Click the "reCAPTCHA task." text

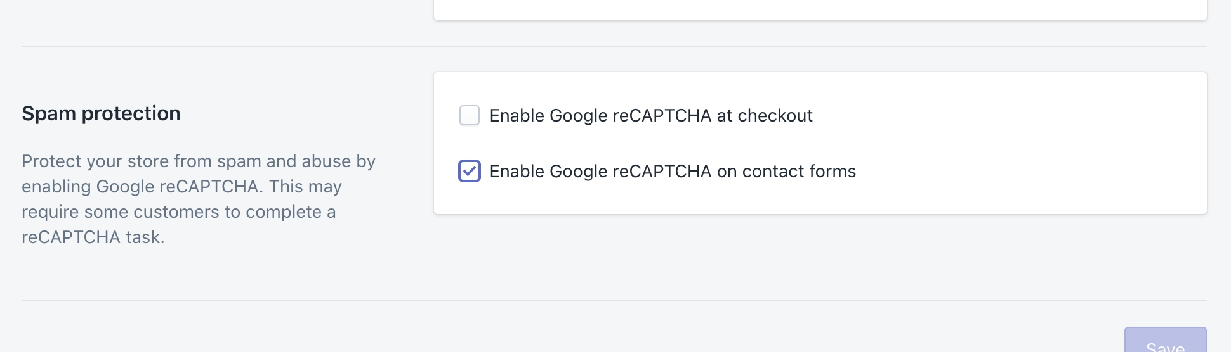pos(93,237)
